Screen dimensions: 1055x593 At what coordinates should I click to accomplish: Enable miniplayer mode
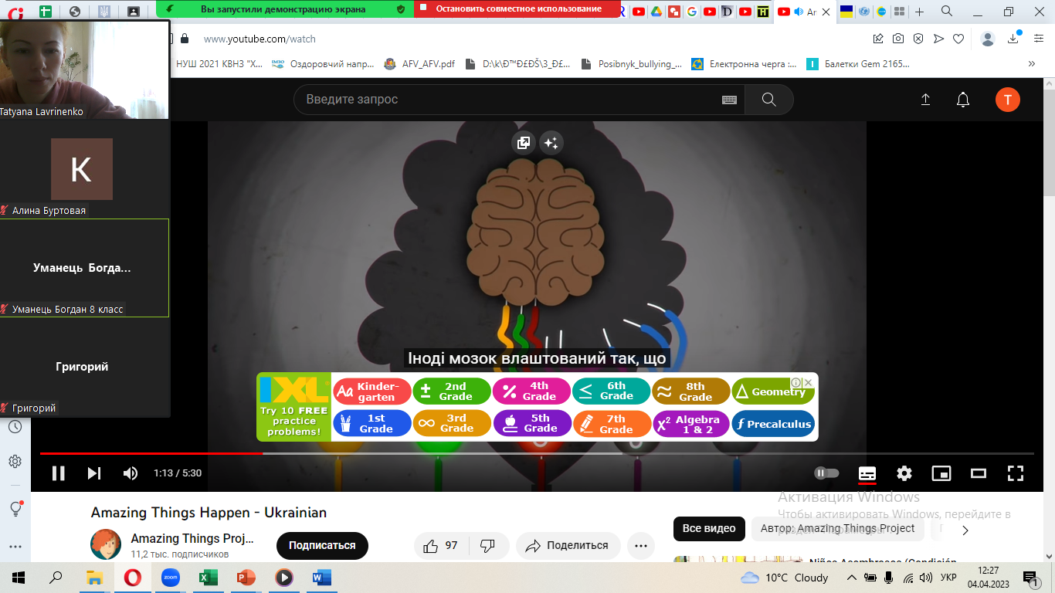point(941,473)
